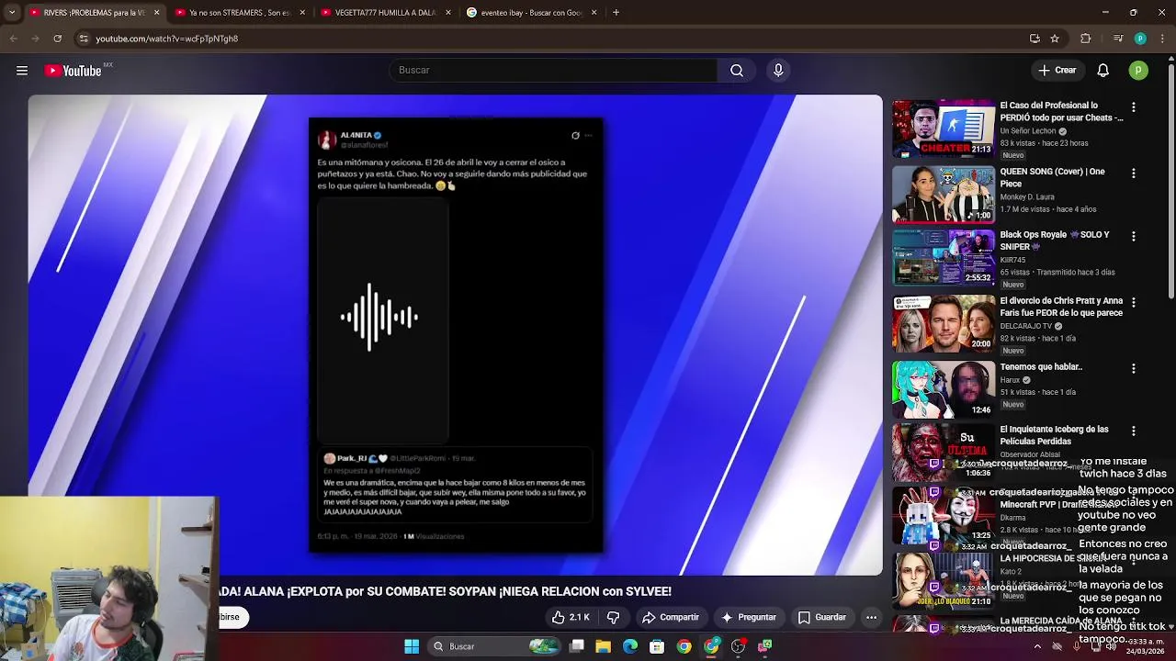Bookmark this page with the star
The height and width of the screenshot is (661, 1176).
click(x=1055, y=39)
